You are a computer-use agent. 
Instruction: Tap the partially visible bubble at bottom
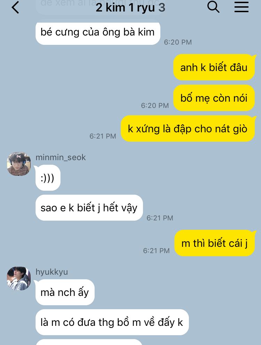pyautogui.click(x=89, y=342)
